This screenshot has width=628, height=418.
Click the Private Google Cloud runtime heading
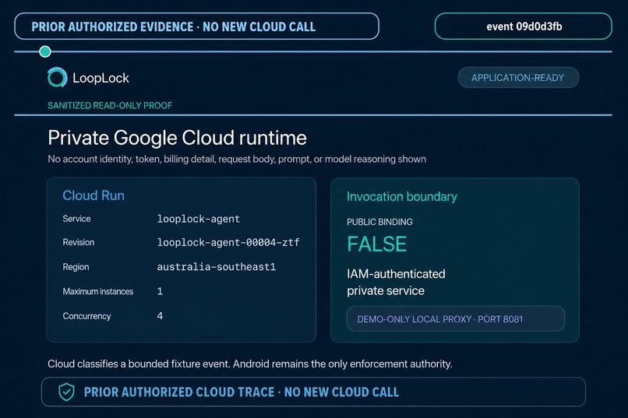tap(177, 138)
